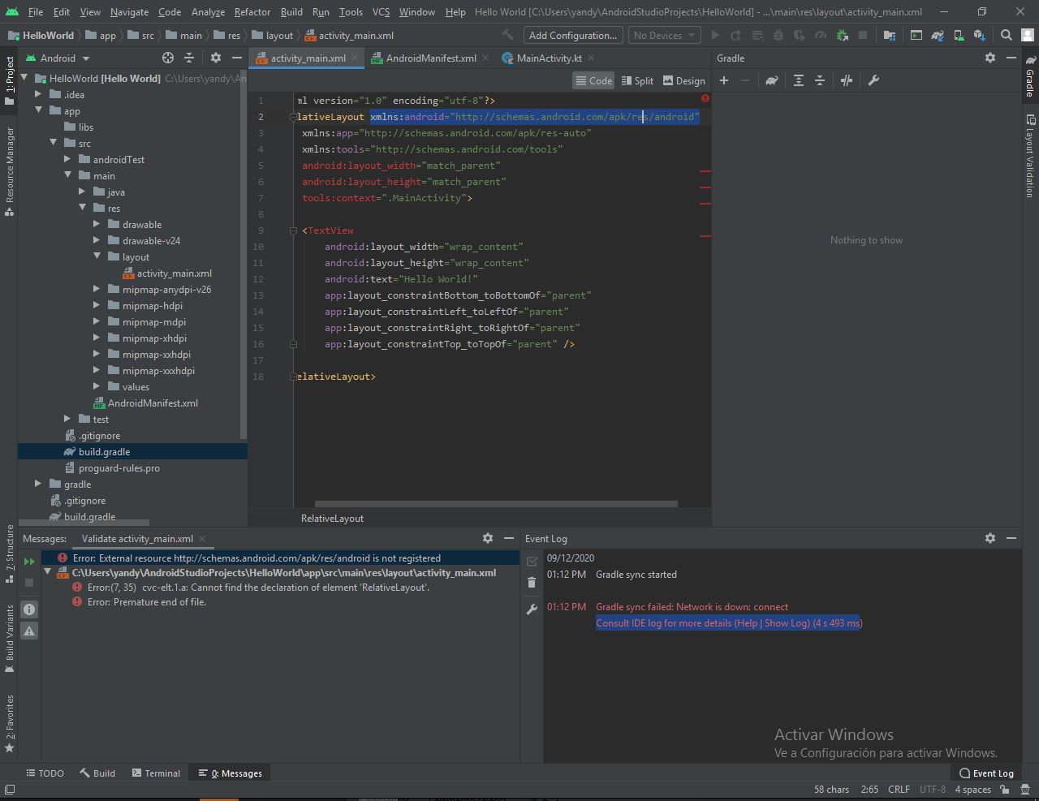Open the Terminal tool window tab

(156, 773)
